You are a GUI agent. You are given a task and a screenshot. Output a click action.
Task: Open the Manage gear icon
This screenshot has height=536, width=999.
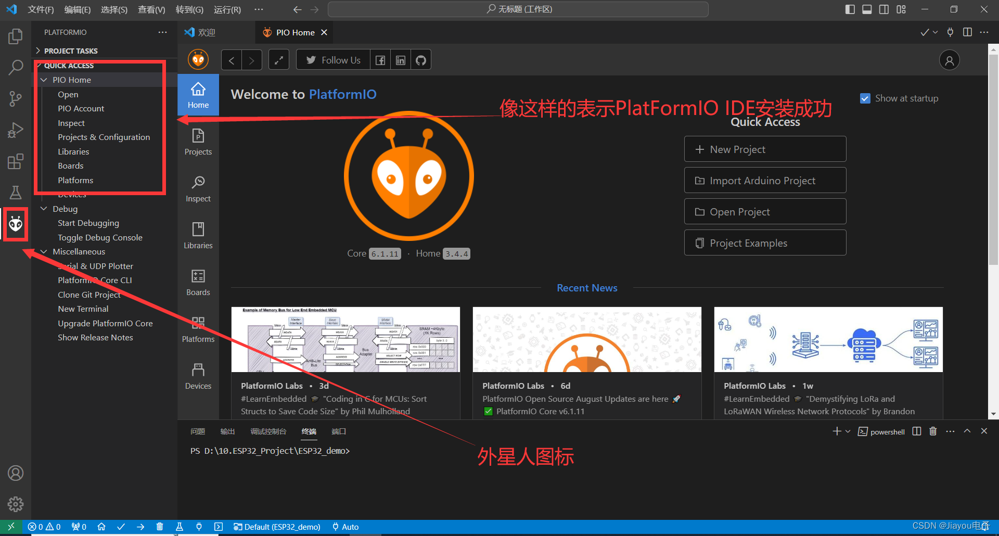point(16,504)
